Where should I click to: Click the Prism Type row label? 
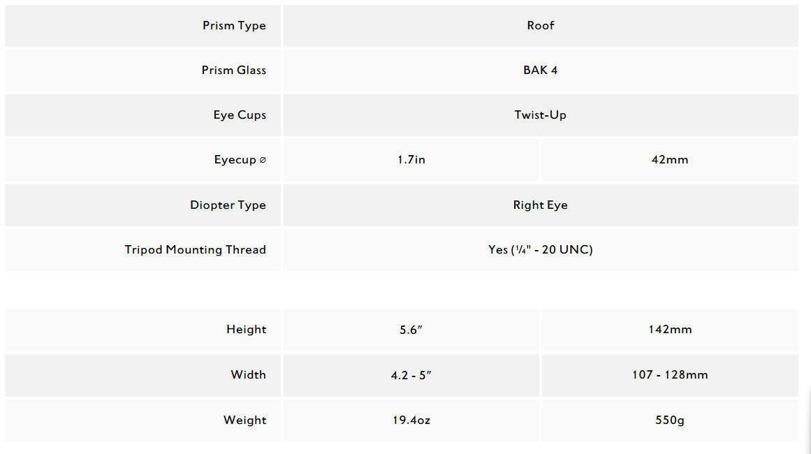234,26
